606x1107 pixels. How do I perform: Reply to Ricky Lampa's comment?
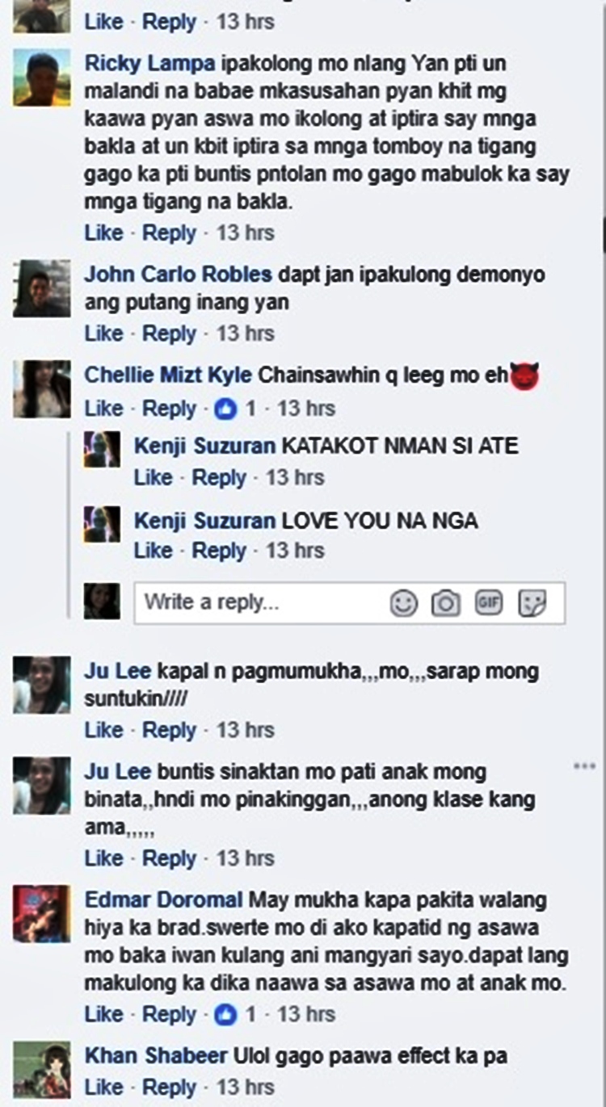(x=170, y=233)
